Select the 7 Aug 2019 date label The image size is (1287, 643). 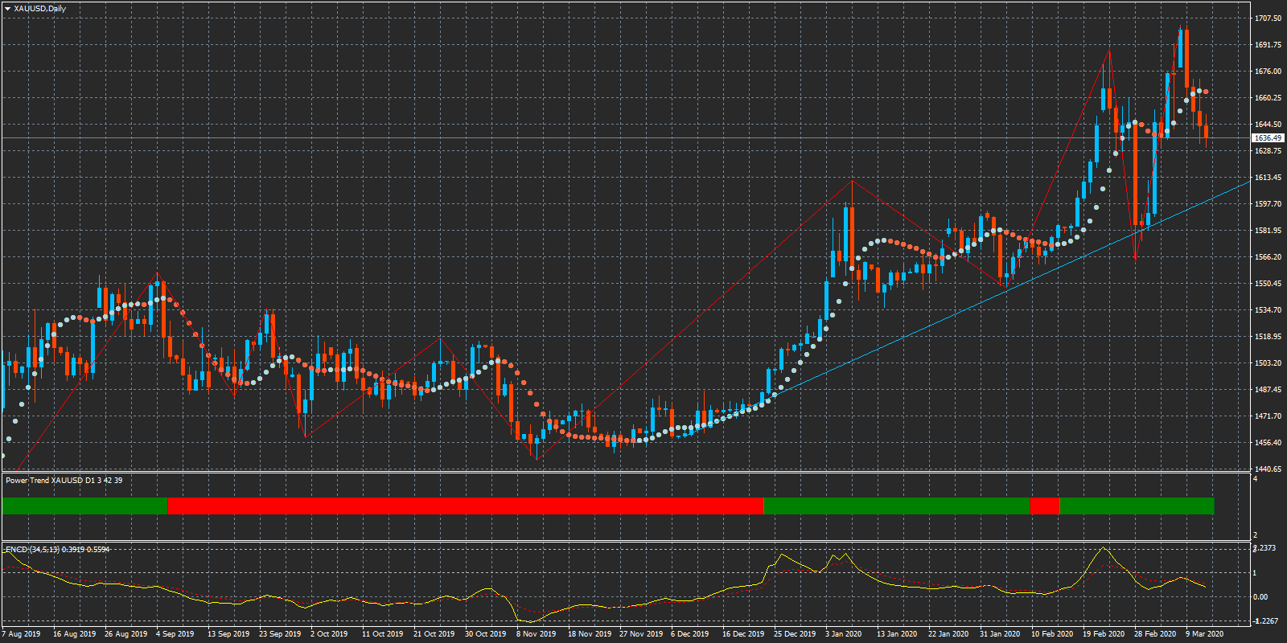pyautogui.click(x=22, y=634)
